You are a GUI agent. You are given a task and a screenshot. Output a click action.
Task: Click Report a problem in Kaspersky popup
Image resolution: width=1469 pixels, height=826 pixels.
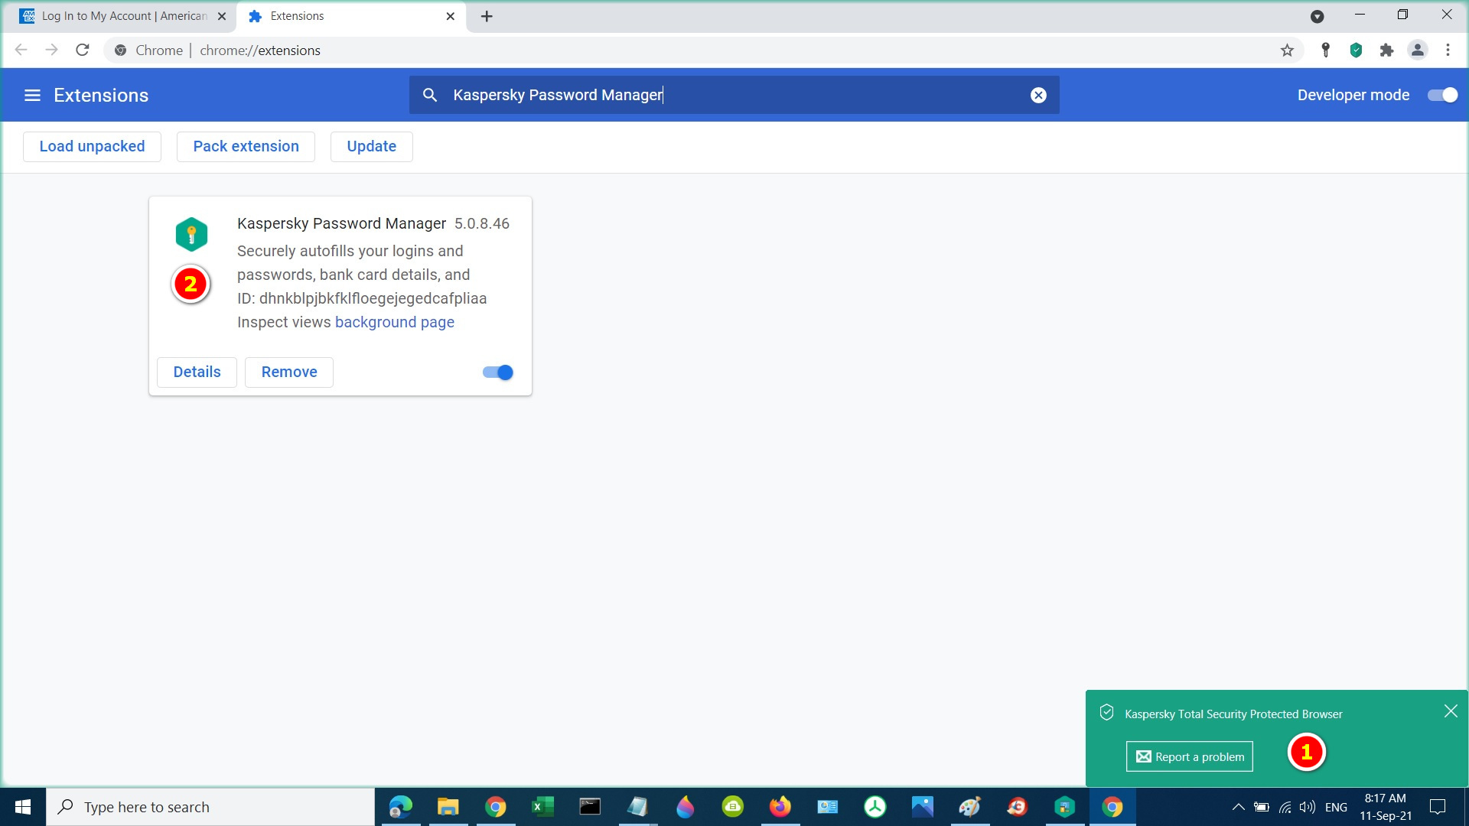[1189, 756]
